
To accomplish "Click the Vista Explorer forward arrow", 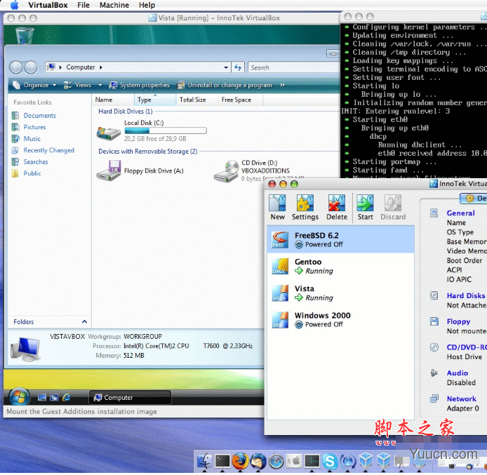I will (x=31, y=67).
